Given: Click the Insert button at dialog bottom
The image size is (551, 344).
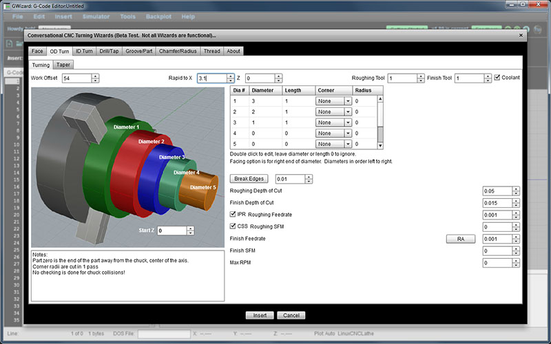Looking at the screenshot, I should point(260,315).
